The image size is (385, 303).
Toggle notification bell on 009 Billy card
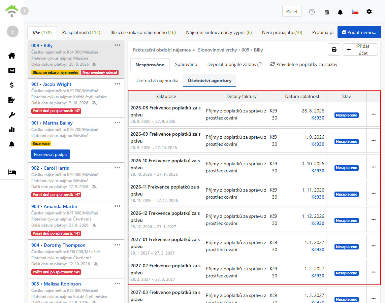[94, 64]
